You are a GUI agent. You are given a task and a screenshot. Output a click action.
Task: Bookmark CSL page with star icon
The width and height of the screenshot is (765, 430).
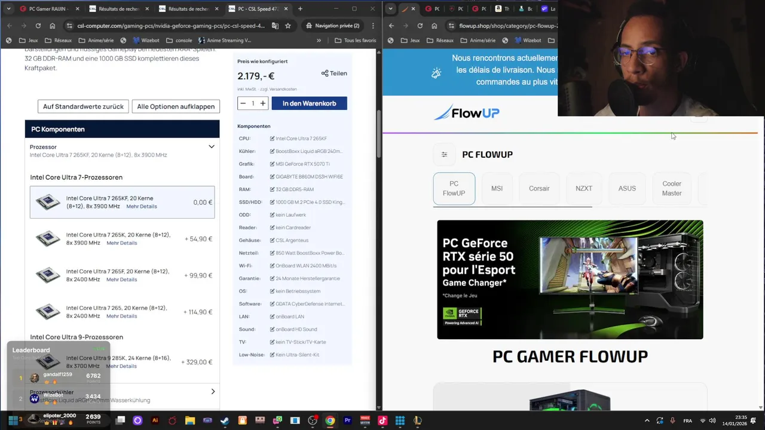click(288, 26)
